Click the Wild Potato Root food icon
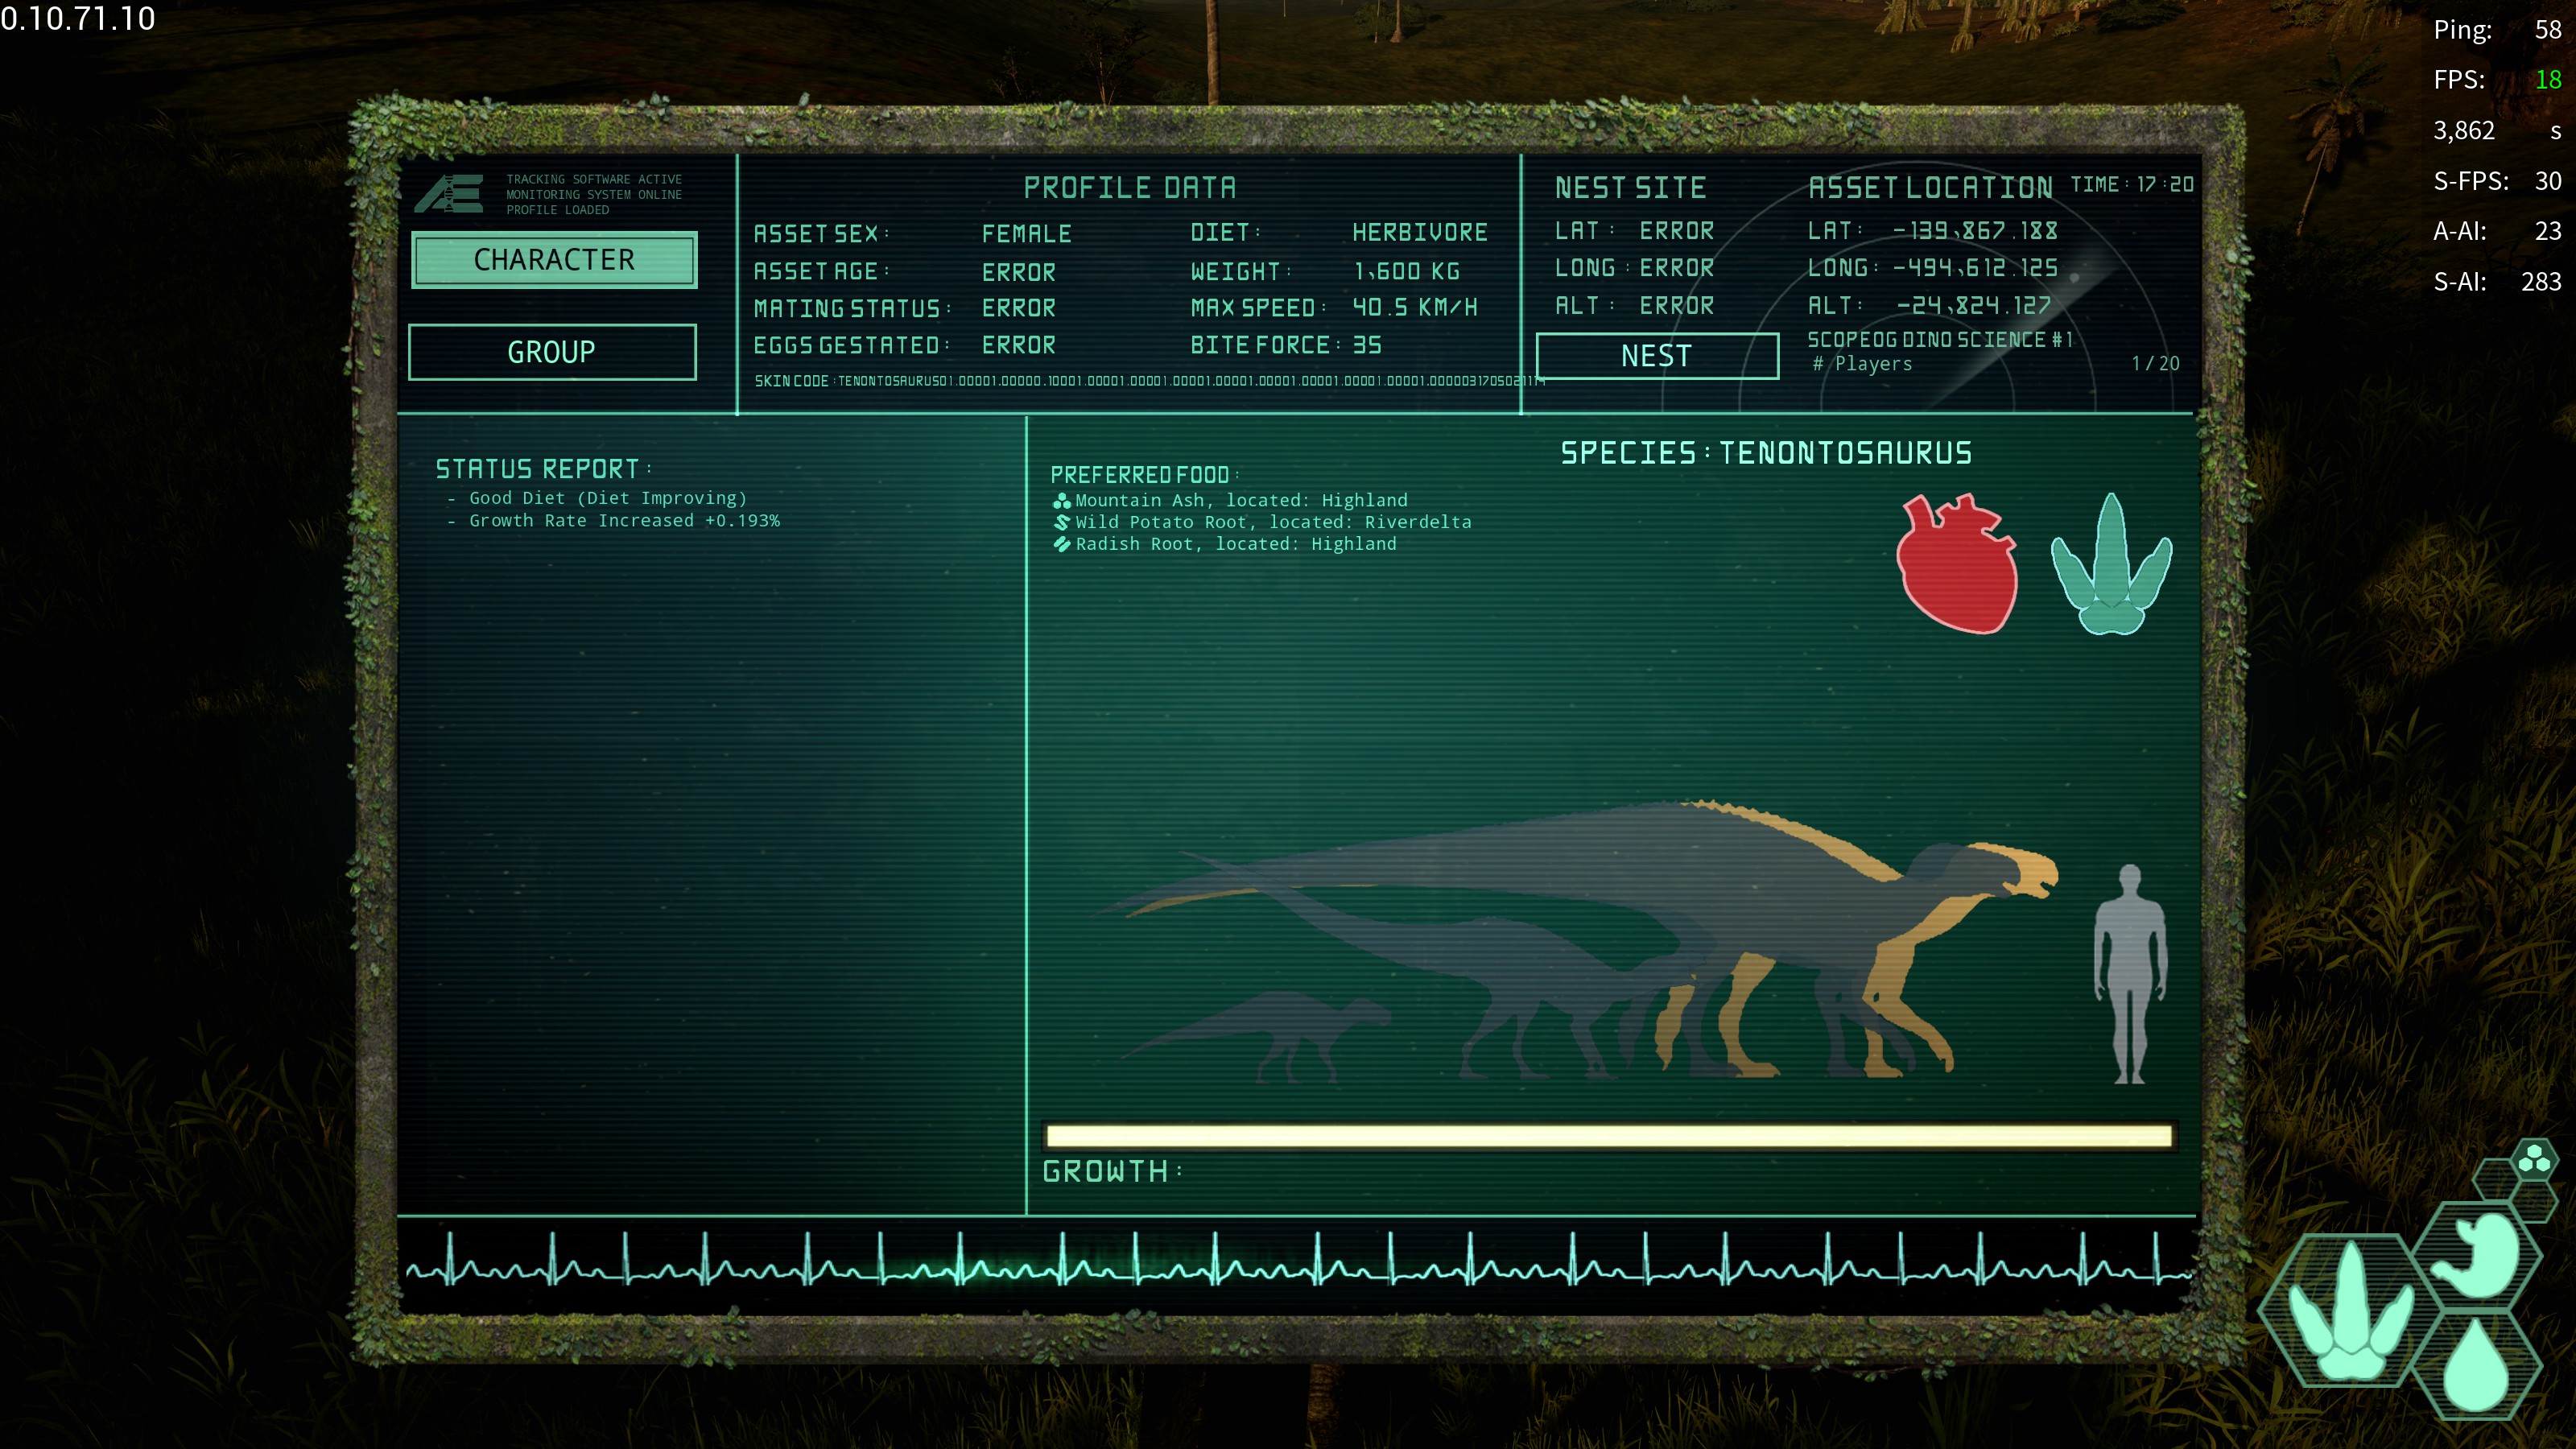The height and width of the screenshot is (1449, 2576). 1061,522
